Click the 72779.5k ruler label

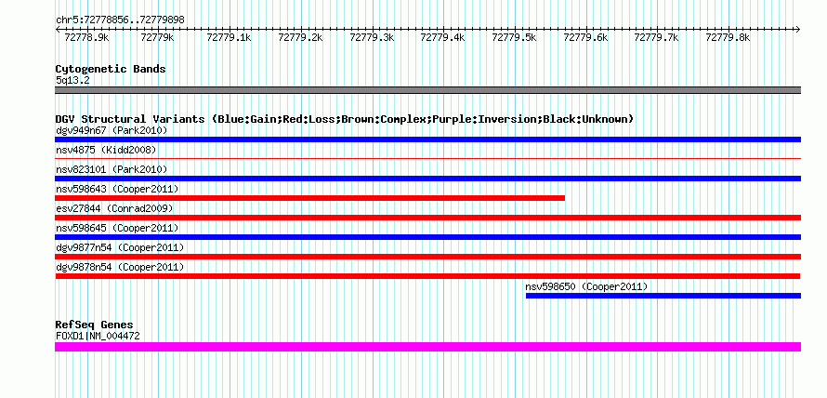tap(514, 38)
